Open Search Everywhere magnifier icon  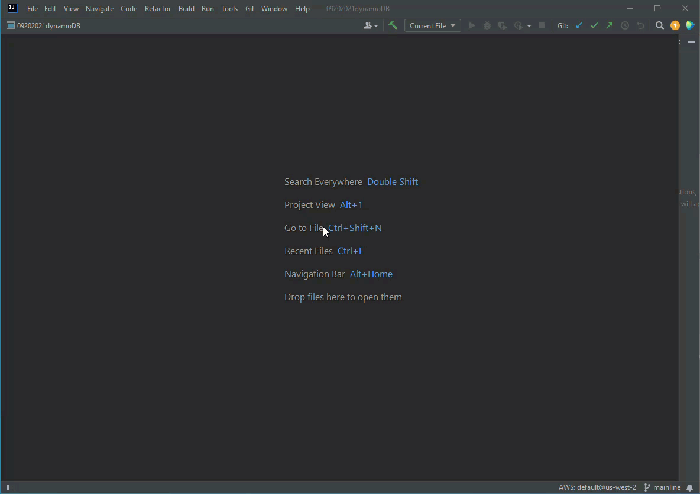tap(660, 25)
